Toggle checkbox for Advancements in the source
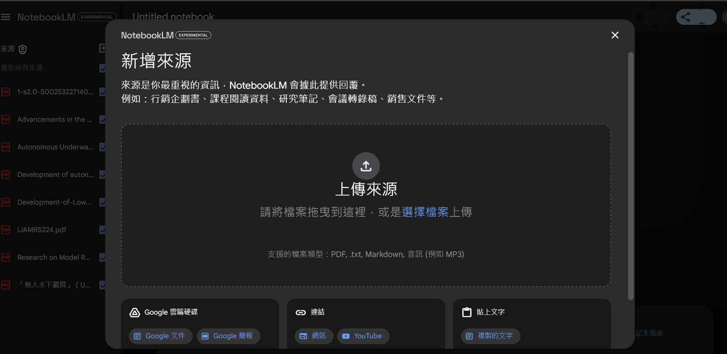Screen dimensions: 727x354 click(x=102, y=119)
